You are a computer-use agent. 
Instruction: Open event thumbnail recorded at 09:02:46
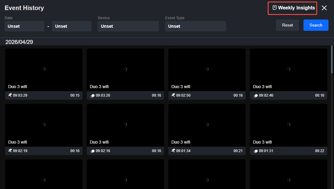point(289,70)
